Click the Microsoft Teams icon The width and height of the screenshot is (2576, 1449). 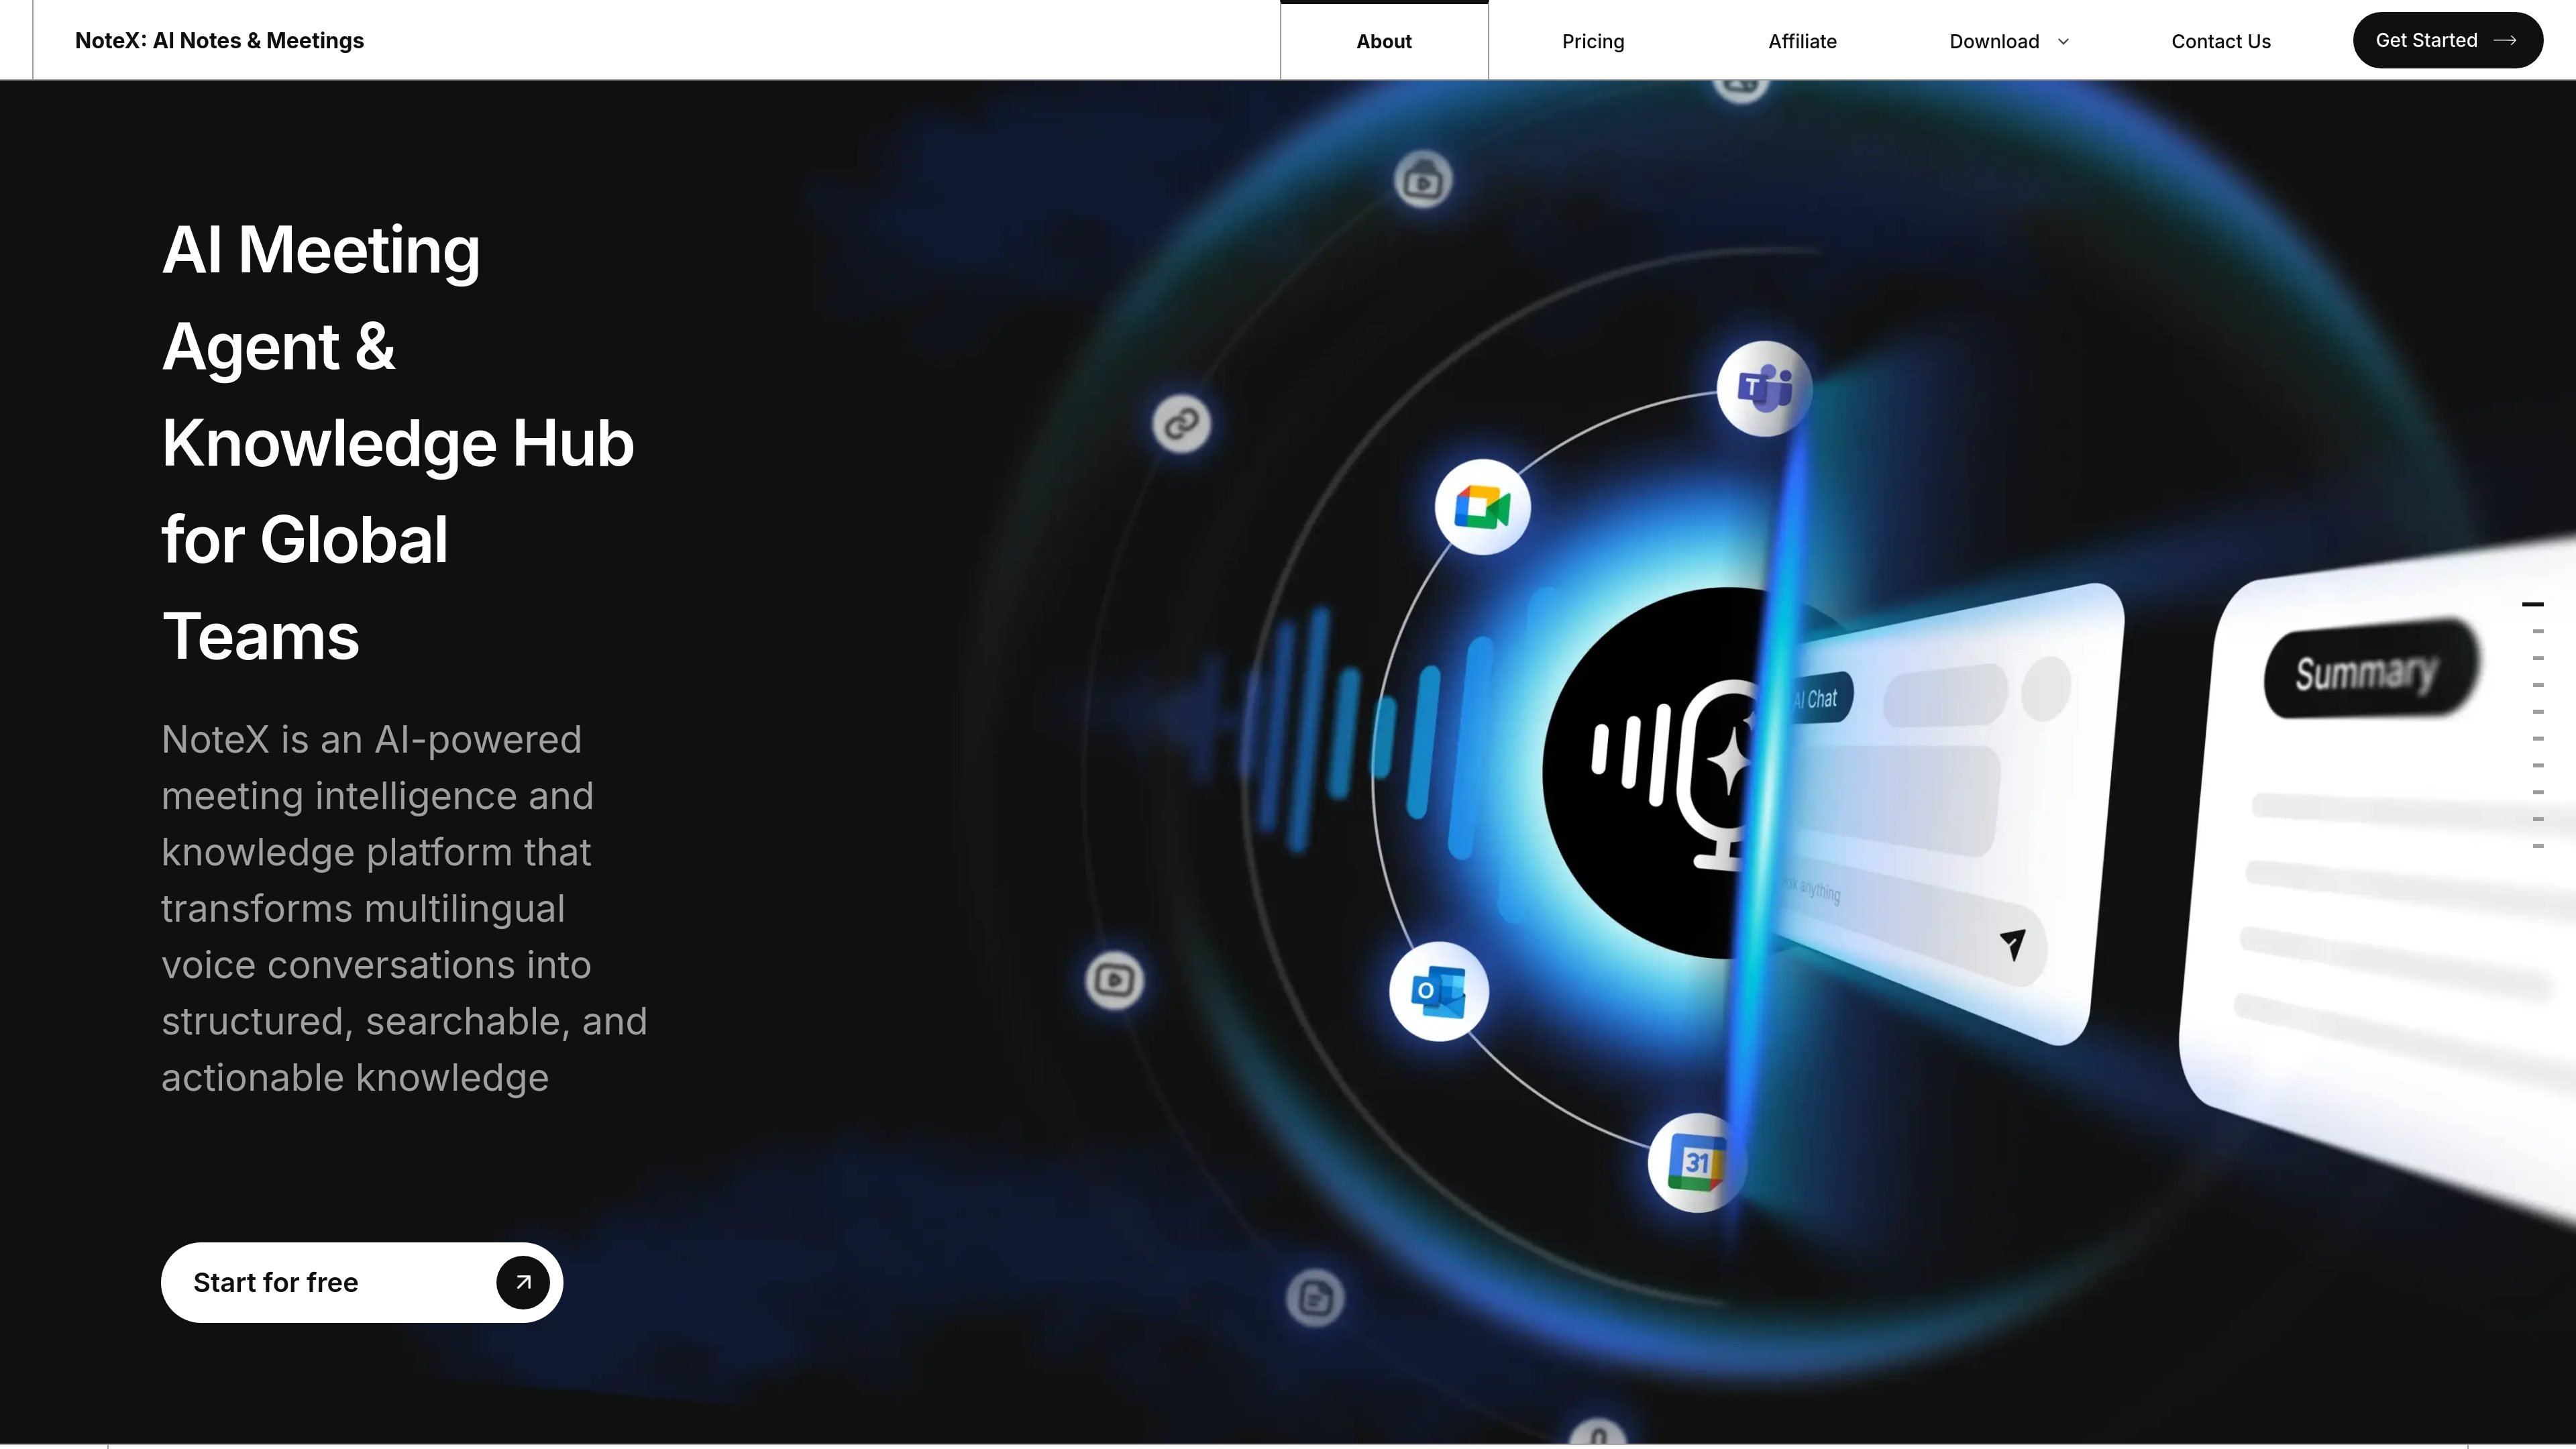coord(1764,388)
